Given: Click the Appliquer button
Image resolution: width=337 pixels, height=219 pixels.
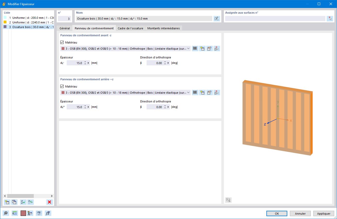Looking at the screenshot, I should click(324, 213).
